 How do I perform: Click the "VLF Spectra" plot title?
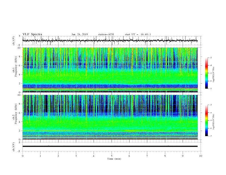(x=32, y=34)
